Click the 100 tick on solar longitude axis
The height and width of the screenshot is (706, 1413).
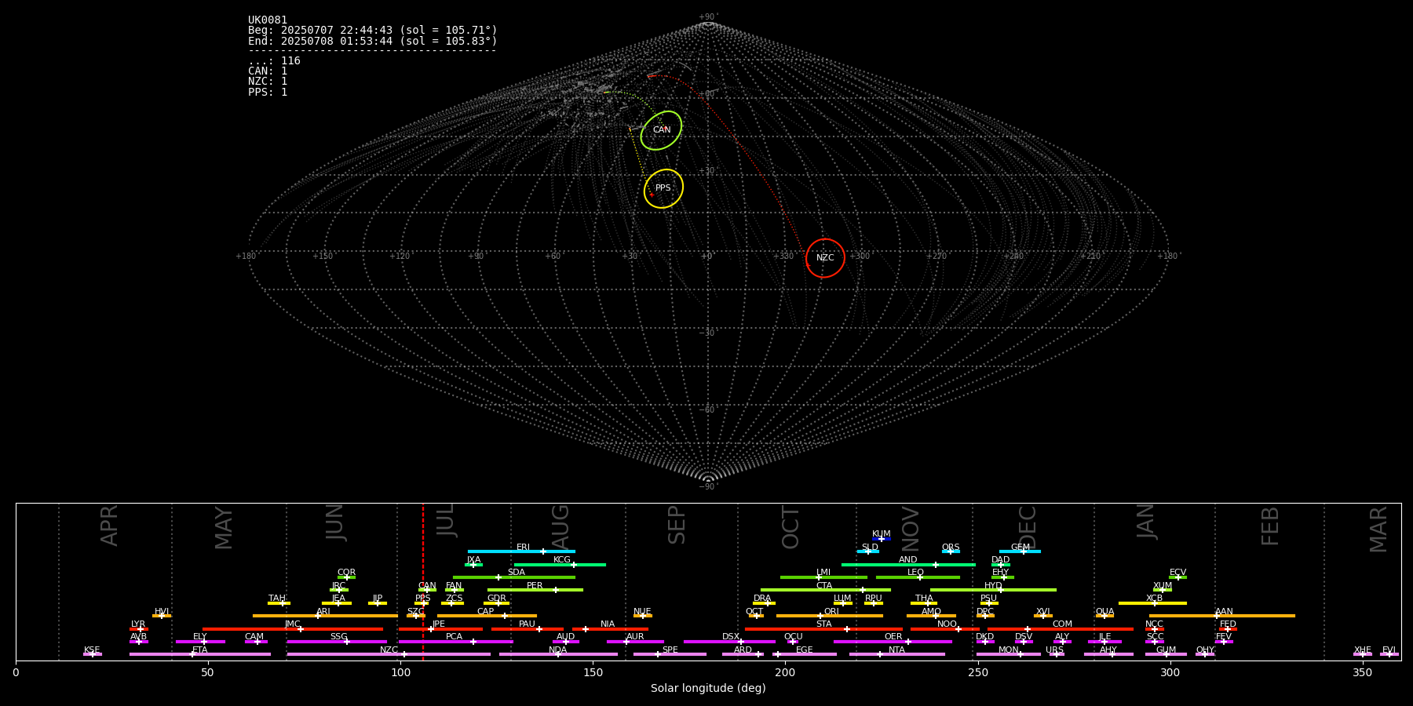point(400,673)
